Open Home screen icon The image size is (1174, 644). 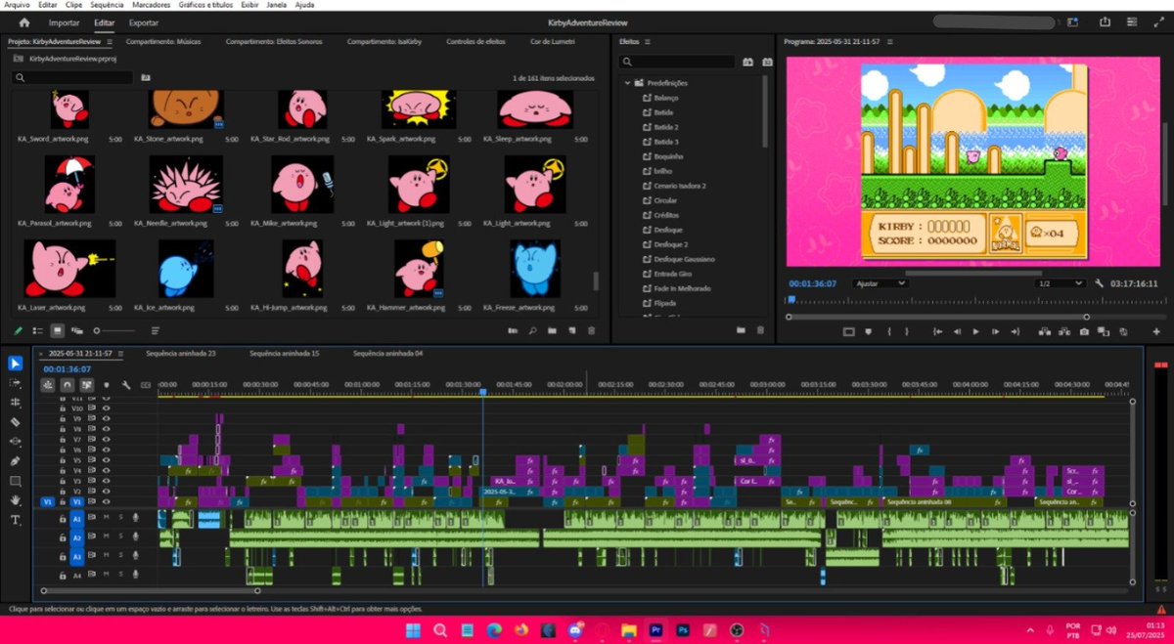click(x=24, y=21)
